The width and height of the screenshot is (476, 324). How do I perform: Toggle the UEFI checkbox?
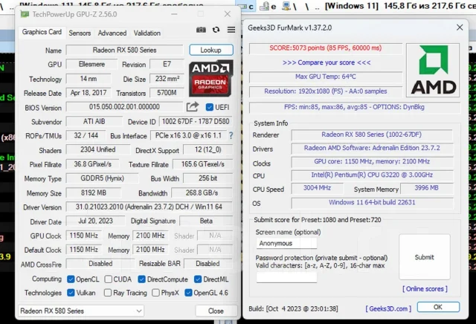(x=210, y=107)
